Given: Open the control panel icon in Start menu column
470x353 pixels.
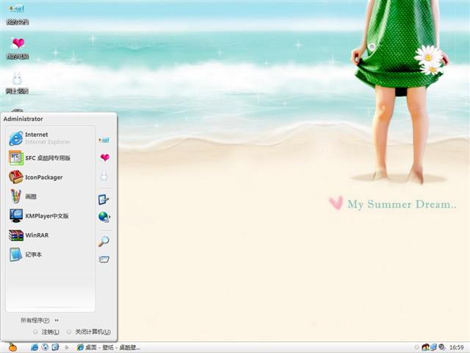Looking at the screenshot, I should point(104,199).
